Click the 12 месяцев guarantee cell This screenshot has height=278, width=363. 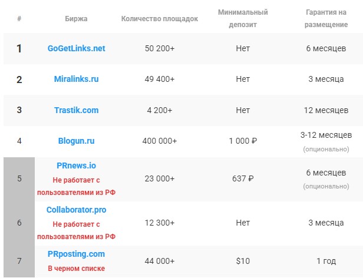pos(326,110)
